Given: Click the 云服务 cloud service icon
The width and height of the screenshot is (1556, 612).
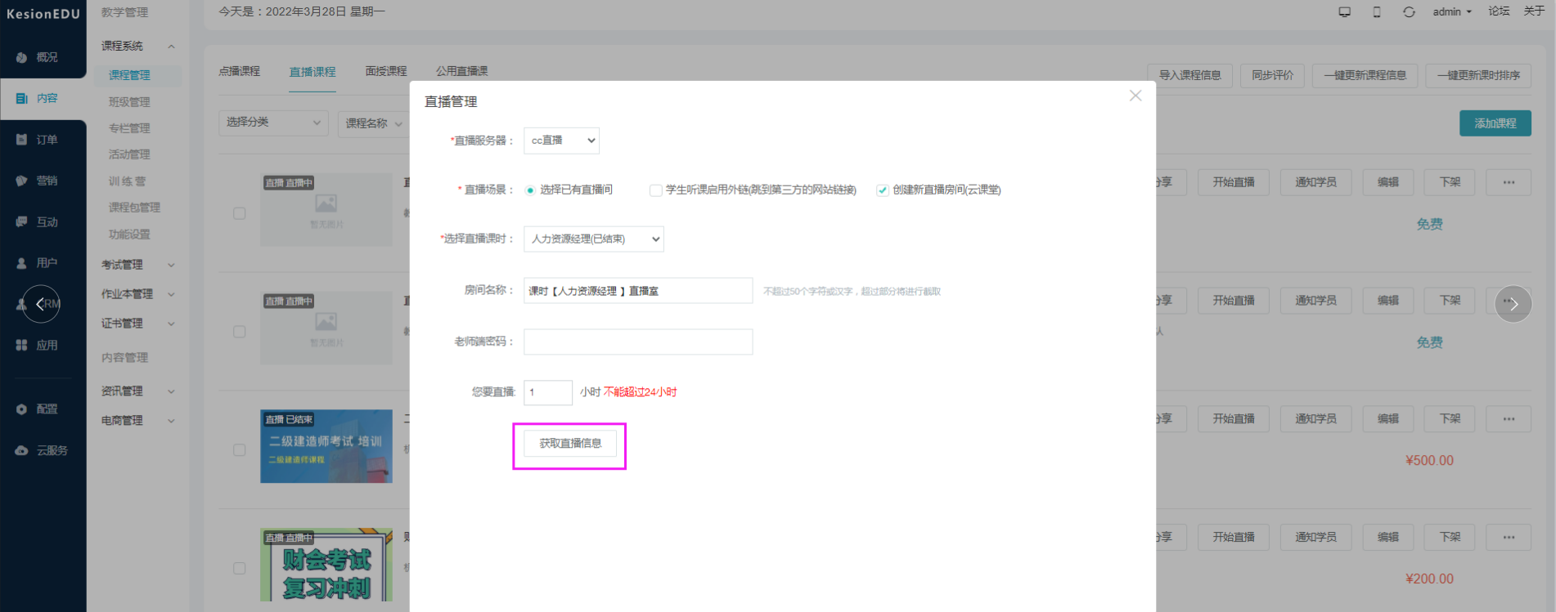Looking at the screenshot, I should point(22,450).
